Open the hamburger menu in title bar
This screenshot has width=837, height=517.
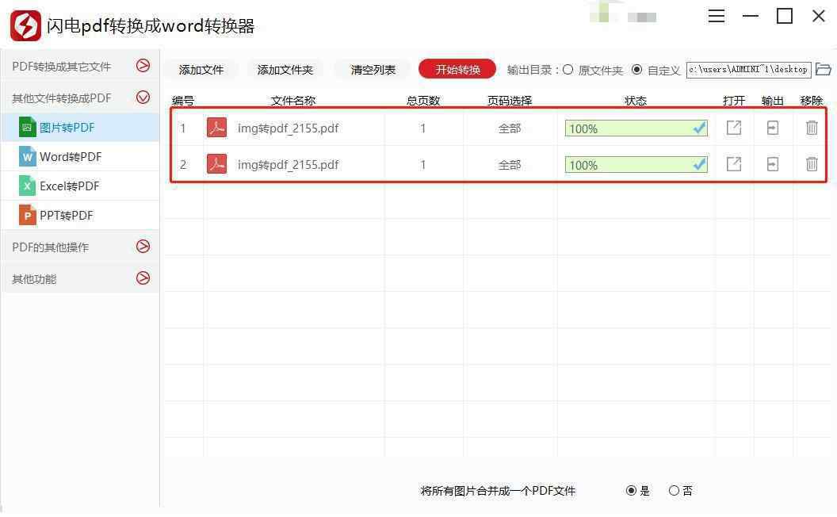click(x=716, y=16)
